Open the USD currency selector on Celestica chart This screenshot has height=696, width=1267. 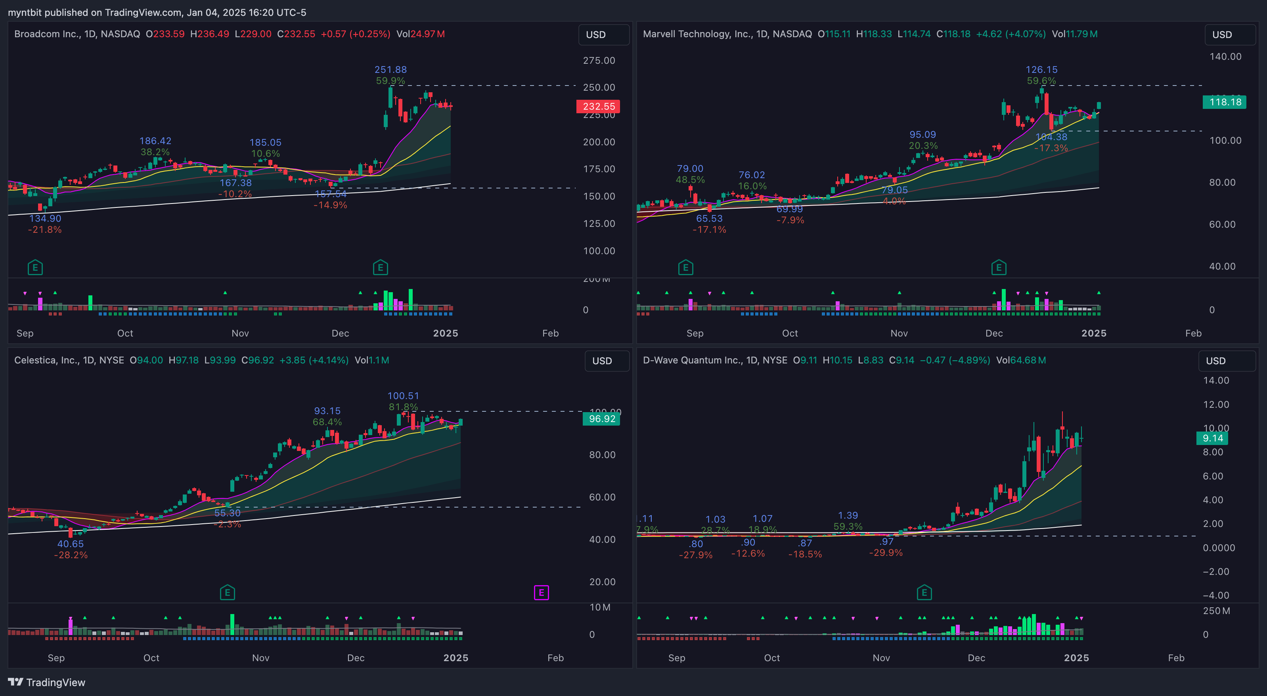607,361
